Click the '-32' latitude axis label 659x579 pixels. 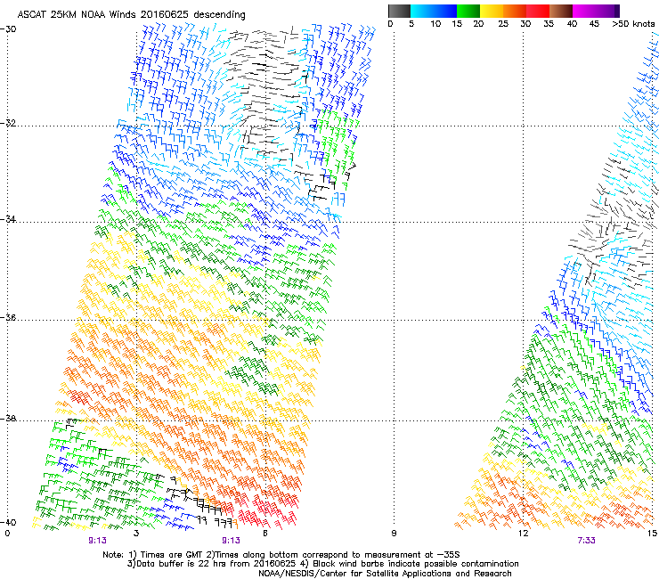click(9, 123)
